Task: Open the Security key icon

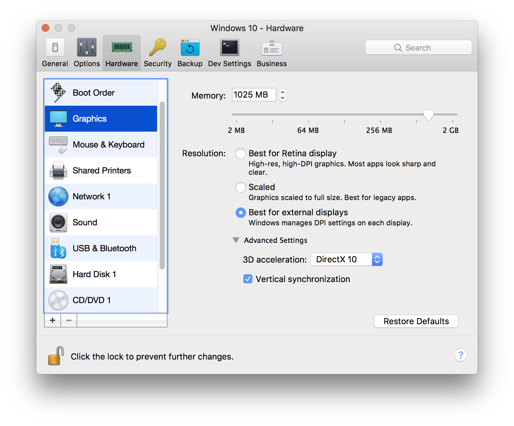Action: coord(158,47)
